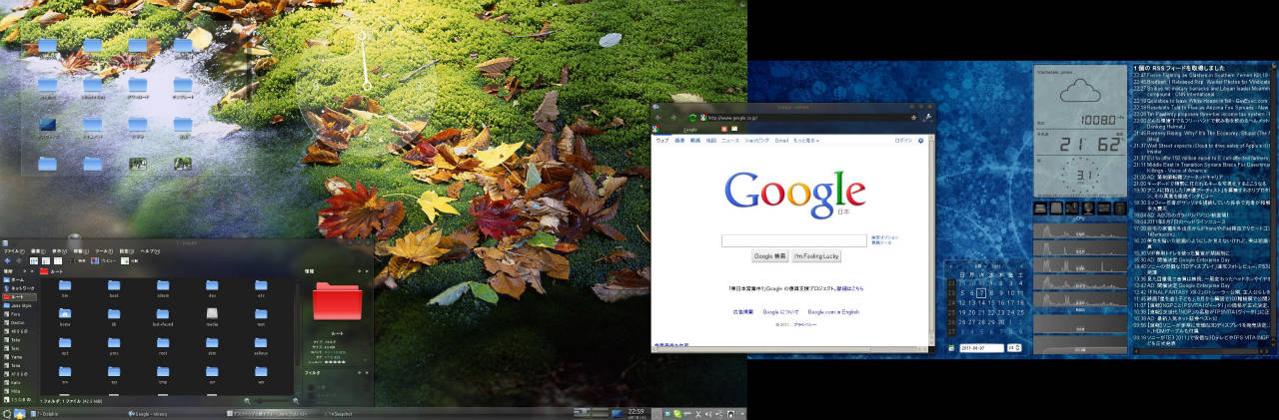Click the 2011-04-07 date field in calendar widget
The height and width of the screenshot is (420, 1279).
point(982,347)
